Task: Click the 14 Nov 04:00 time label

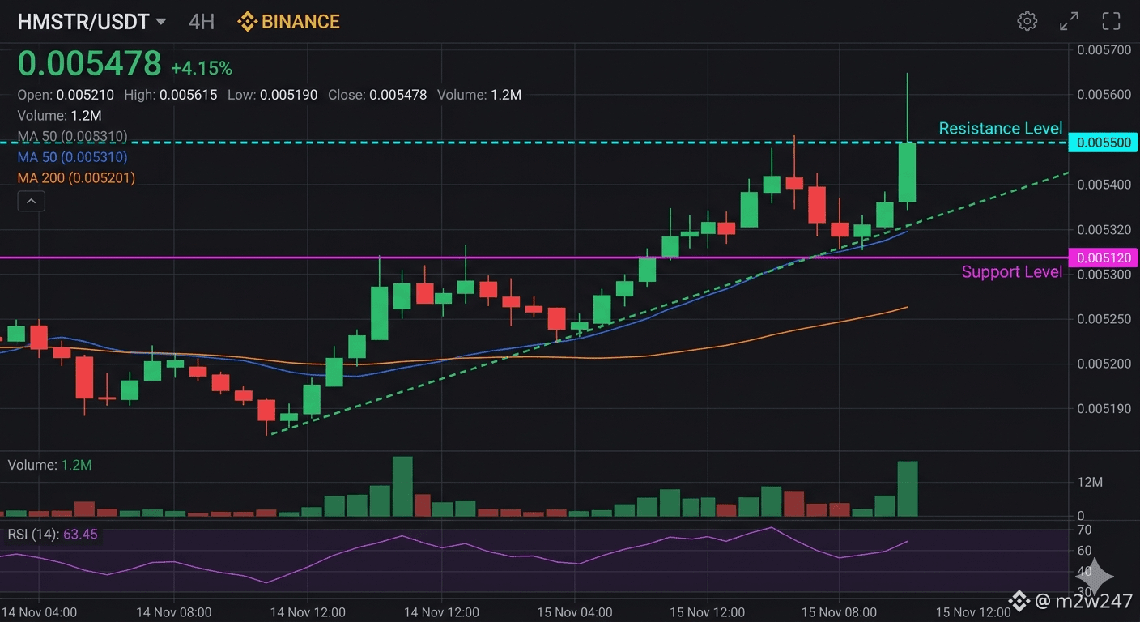Action: [39, 612]
